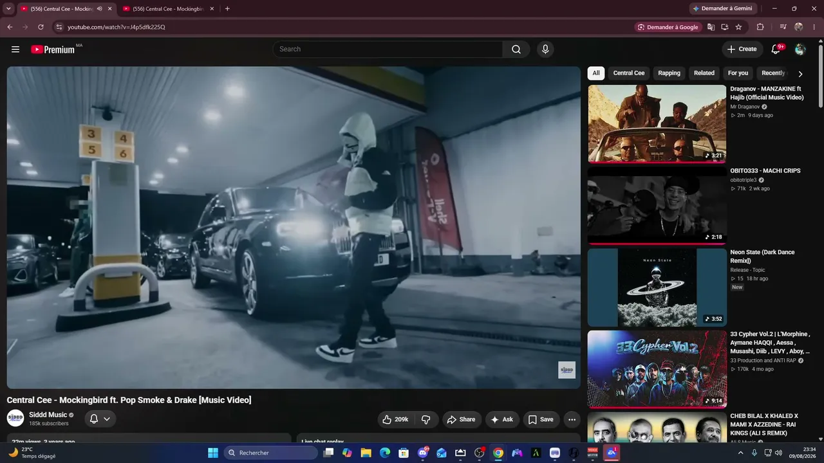Open Draganov MANZAKINE video thumbnail
The height and width of the screenshot is (463, 824).
point(657,124)
